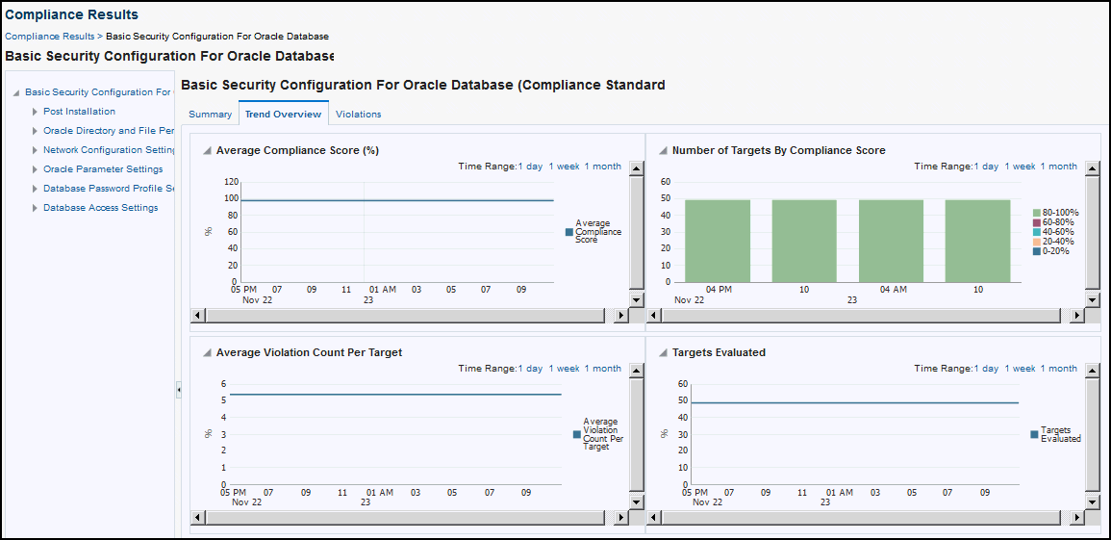Collapse the Average Violation Count Per Target panel

tap(207, 353)
